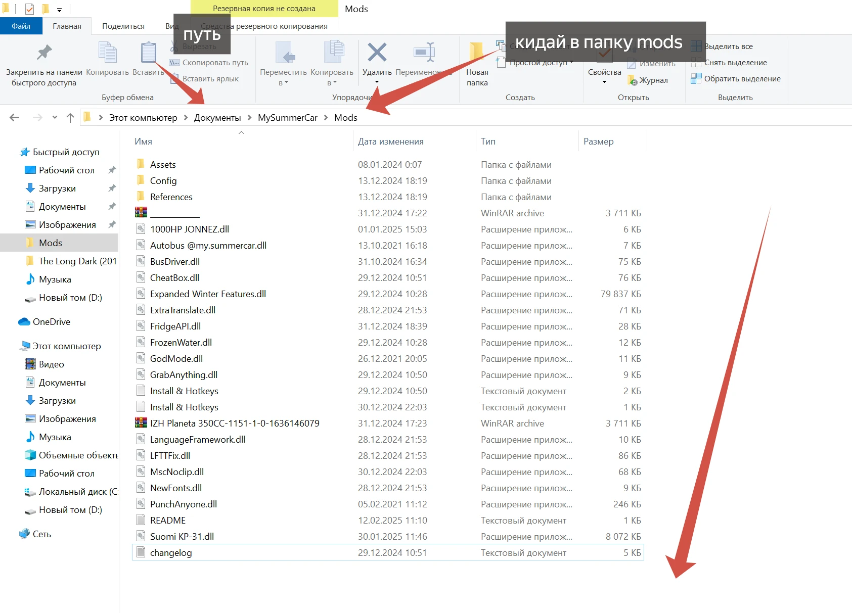Open the recent locations dropdown arrow
Viewport: 852px width, 613px height.
point(55,118)
